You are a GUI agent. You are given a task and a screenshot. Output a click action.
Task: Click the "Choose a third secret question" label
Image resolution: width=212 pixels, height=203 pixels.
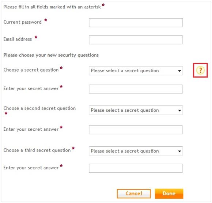pos(37,150)
